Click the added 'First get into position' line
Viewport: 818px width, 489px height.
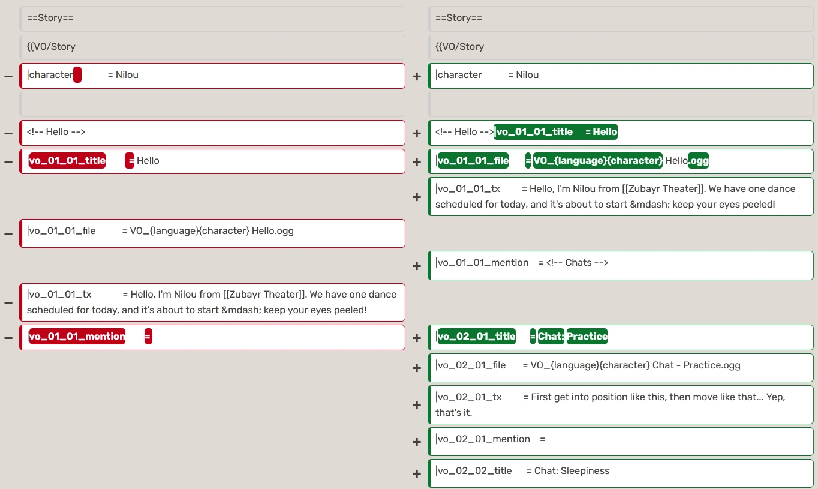(x=621, y=404)
